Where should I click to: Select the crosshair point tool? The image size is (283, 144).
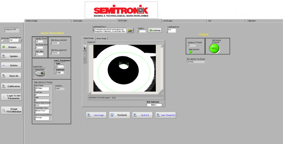point(85,53)
